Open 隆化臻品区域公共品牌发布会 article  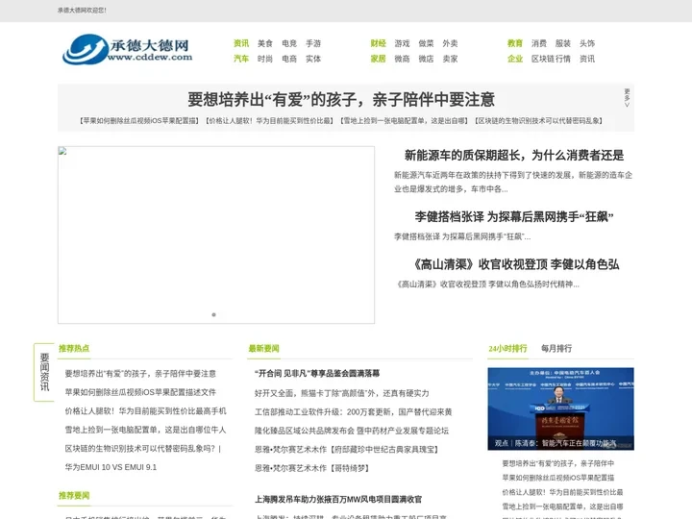(x=352, y=431)
